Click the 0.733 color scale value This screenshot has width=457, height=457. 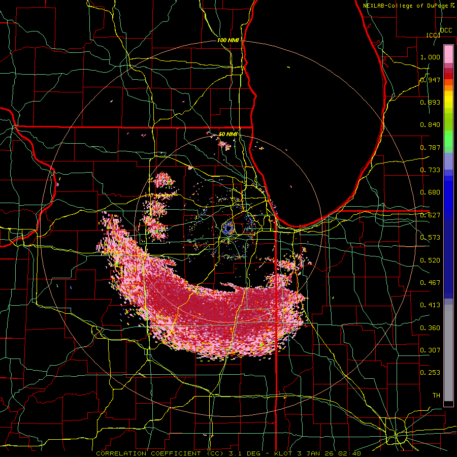[x=430, y=170]
